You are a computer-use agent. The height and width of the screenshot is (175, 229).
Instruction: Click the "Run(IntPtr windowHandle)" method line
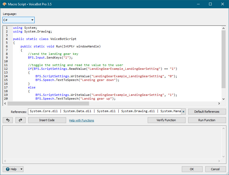[x=61, y=46]
